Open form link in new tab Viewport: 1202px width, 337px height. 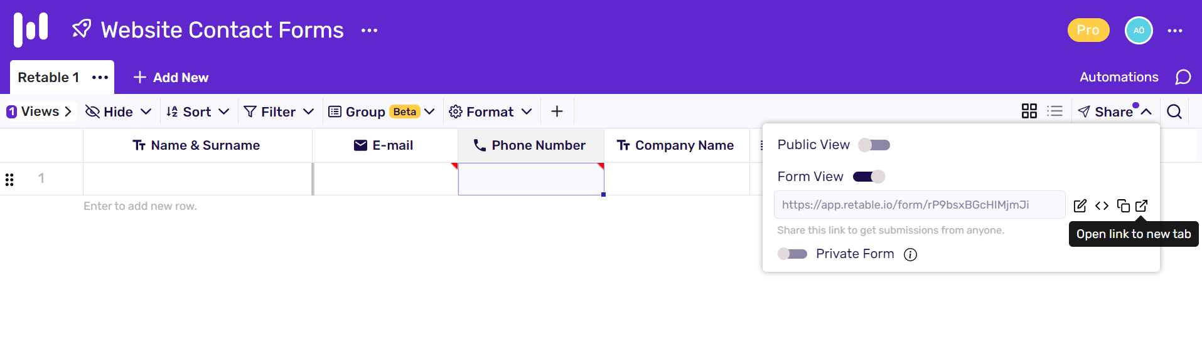(1142, 205)
